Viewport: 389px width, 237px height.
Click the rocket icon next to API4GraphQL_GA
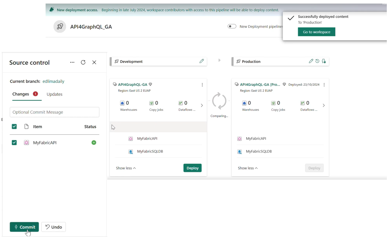(x=60, y=26)
